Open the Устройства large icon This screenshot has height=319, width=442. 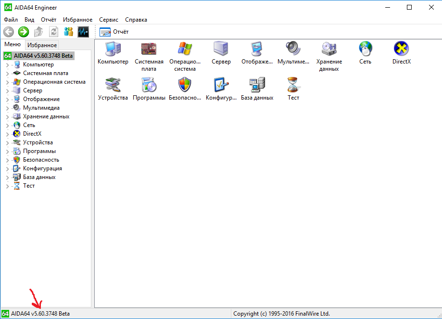coord(113,89)
